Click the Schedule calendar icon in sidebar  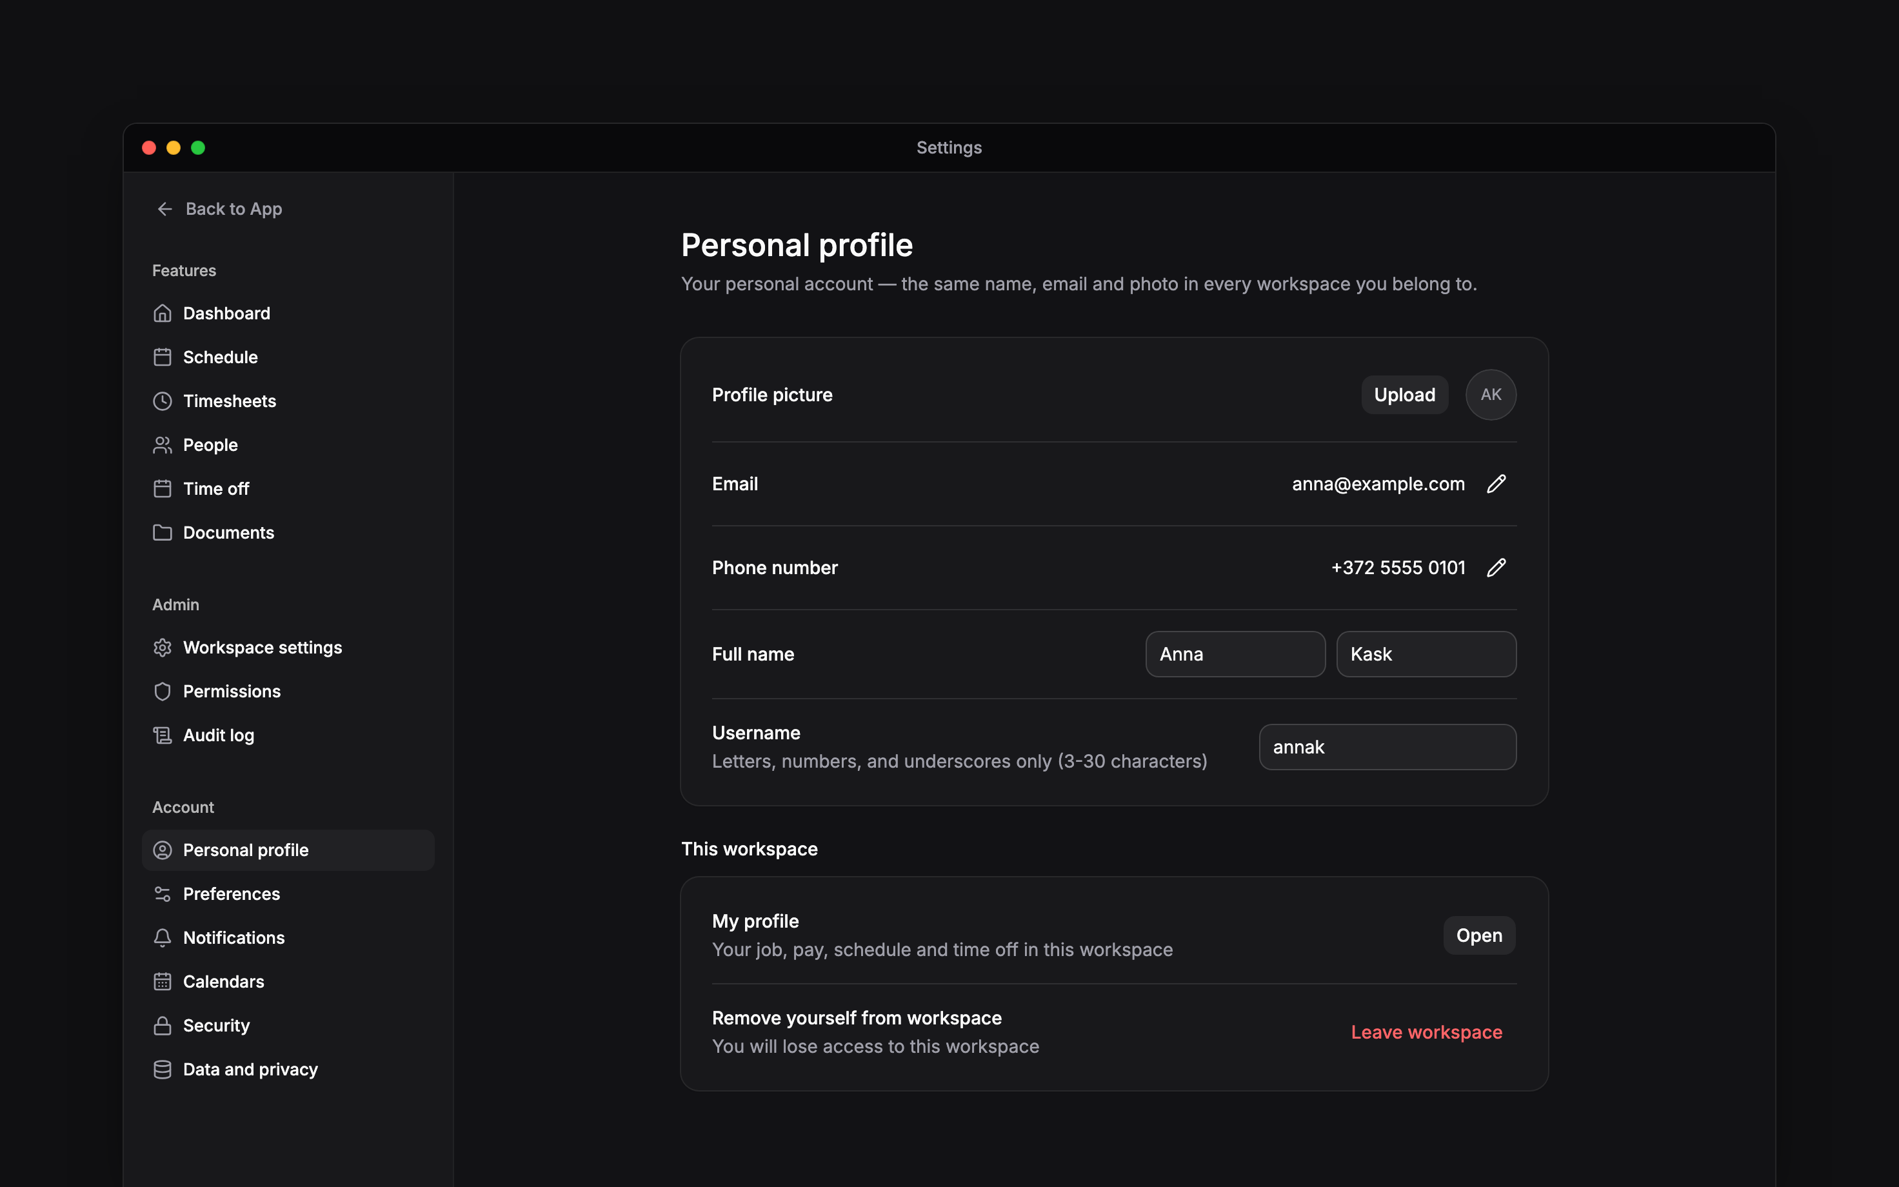pyautogui.click(x=163, y=357)
